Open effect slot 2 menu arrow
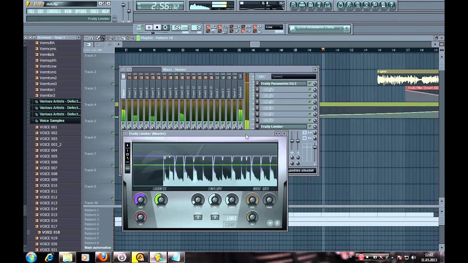The height and width of the screenshot is (263, 468). (257, 90)
